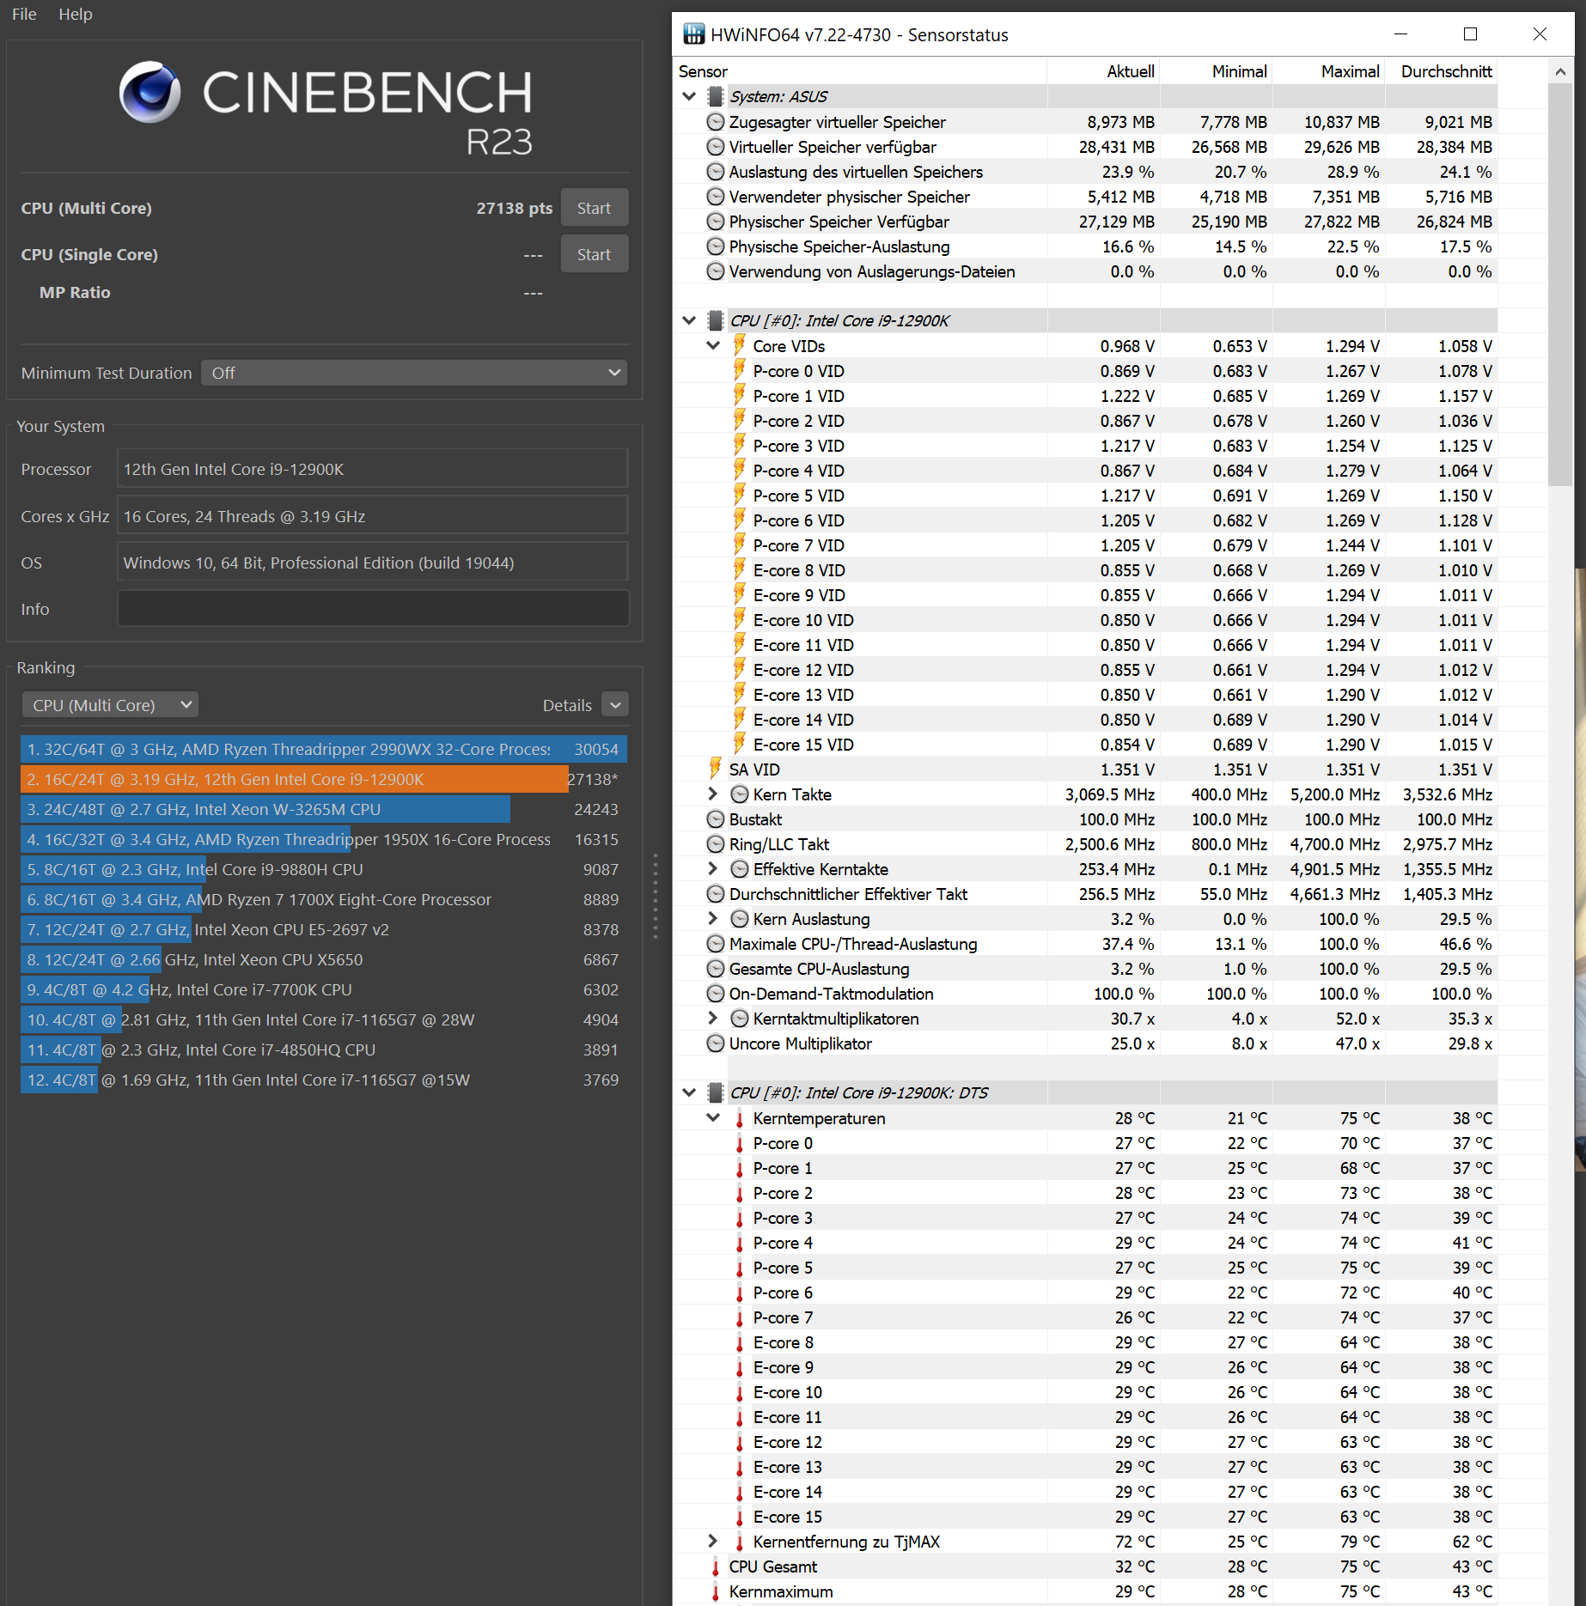Image resolution: width=1586 pixels, height=1606 pixels.
Task: Collapse the i9-12900K: DTS sensor group
Action: pyautogui.click(x=689, y=1092)
